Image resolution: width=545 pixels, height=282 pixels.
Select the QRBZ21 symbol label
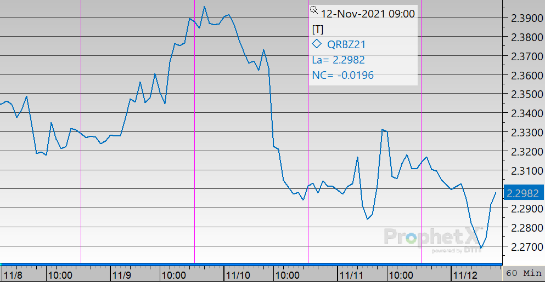[x=346, y=45]
